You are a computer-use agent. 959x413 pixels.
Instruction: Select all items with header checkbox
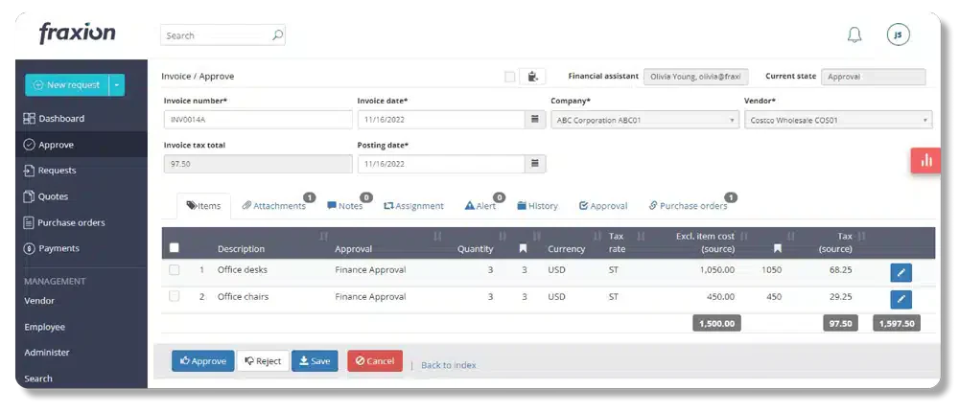[175, 248]
